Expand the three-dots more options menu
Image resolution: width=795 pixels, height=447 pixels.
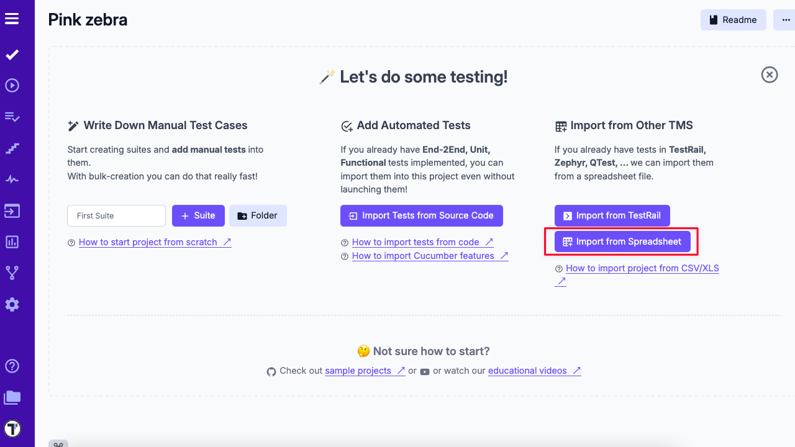(786, 20)
